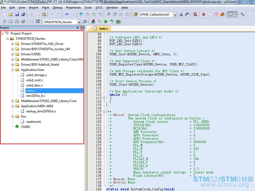Select stm32f7xx_it.c in the project tree
Screen dimensions: 255x191
point(36,96)
